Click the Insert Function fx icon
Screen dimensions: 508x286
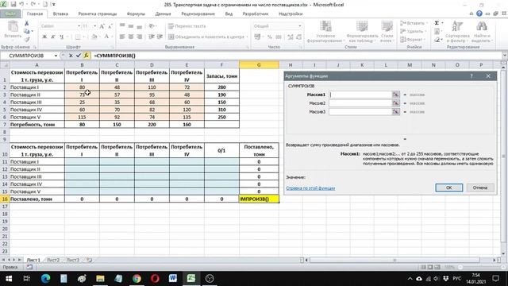(x=87, y=56)
